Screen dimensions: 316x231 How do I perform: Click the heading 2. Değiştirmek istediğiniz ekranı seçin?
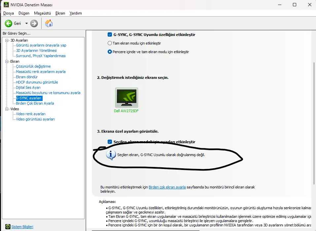point(133,78)
